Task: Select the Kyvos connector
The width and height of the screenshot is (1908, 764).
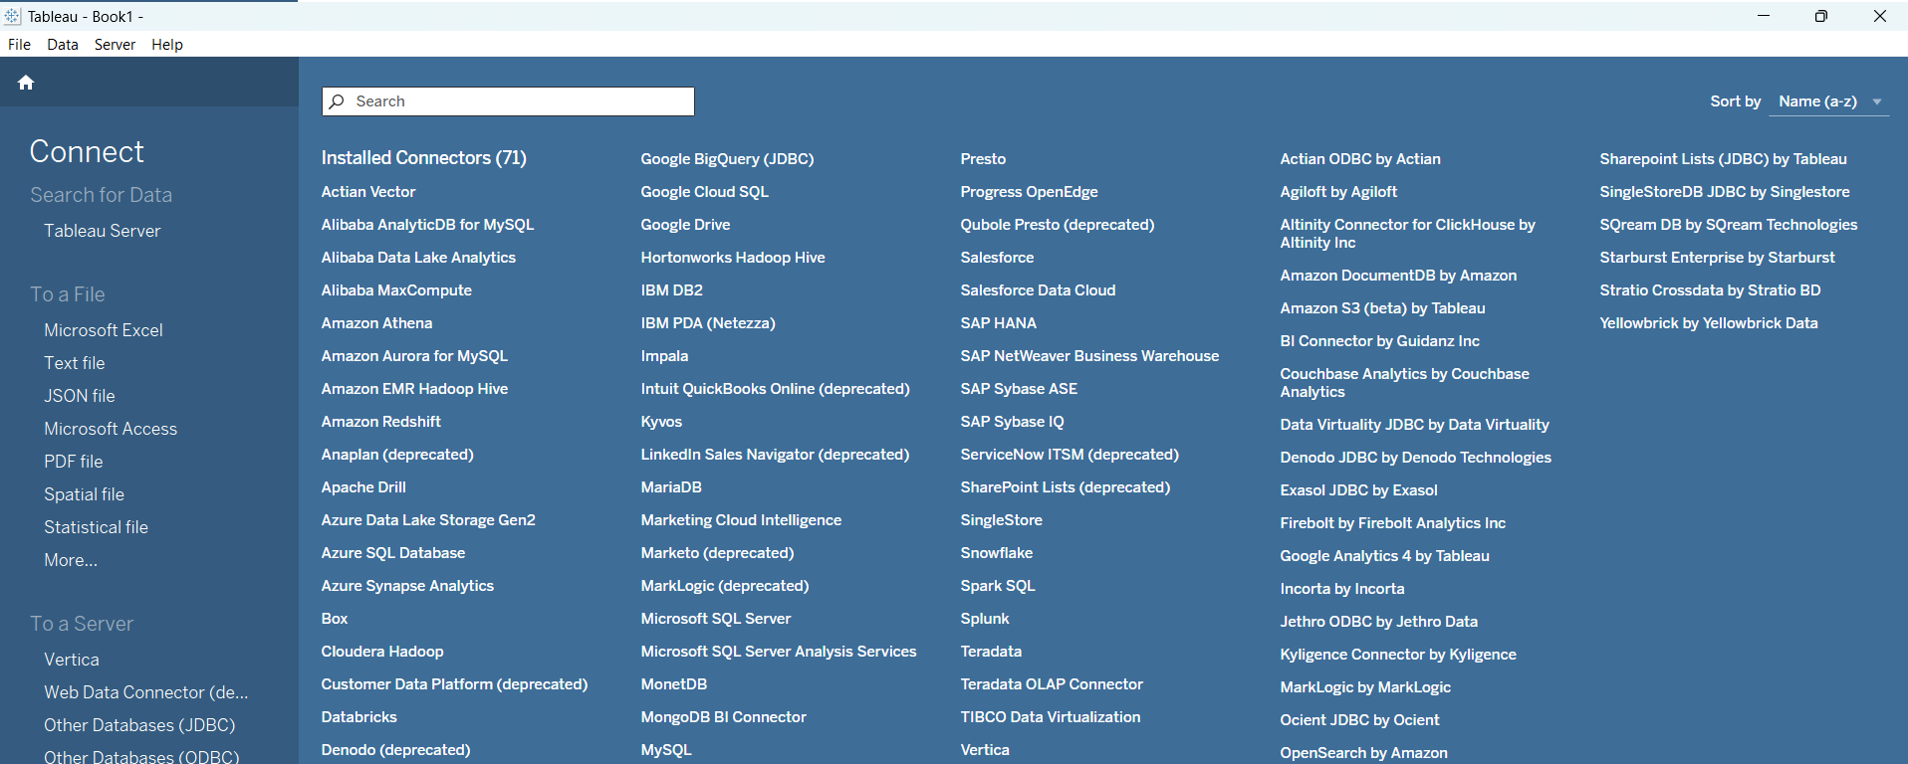Action: tap(662, 422)
